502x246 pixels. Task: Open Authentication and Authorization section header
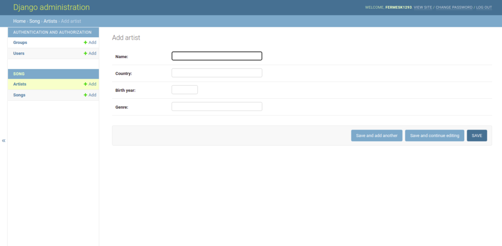point(52,32)
